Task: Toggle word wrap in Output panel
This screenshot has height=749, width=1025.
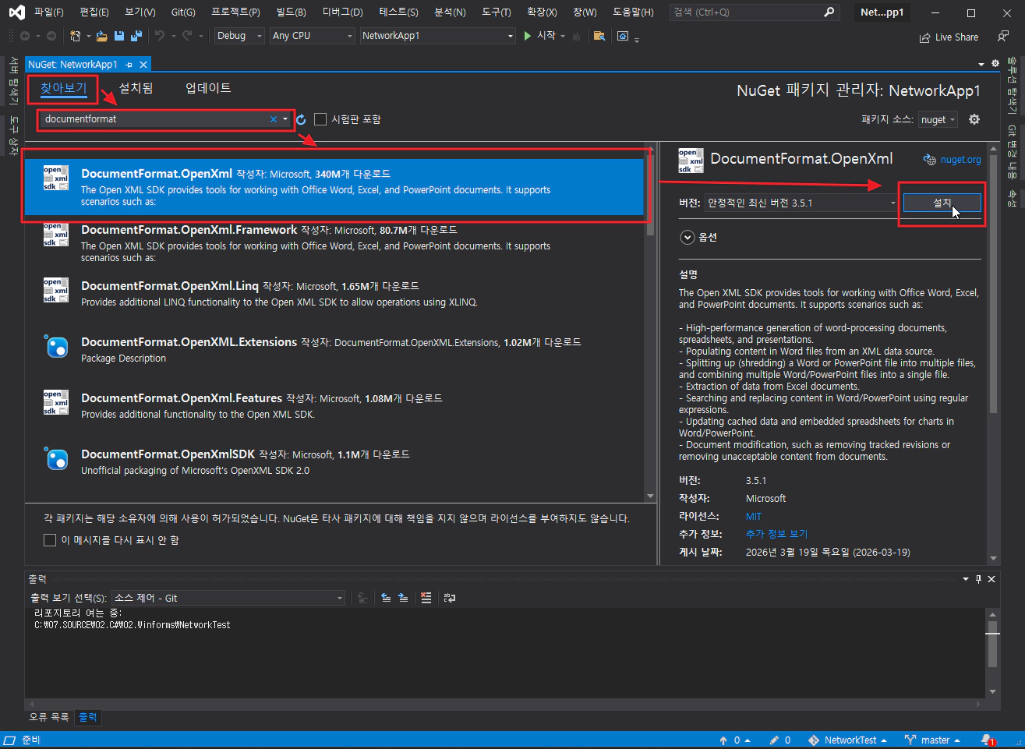Action: point(450,598)
